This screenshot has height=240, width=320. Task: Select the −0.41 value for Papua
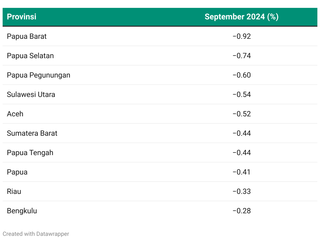click(242, 172)
